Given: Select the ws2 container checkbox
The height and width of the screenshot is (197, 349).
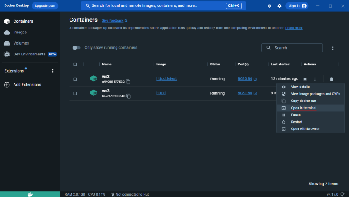Looking at the screenshot, I should tap(75, 79).
